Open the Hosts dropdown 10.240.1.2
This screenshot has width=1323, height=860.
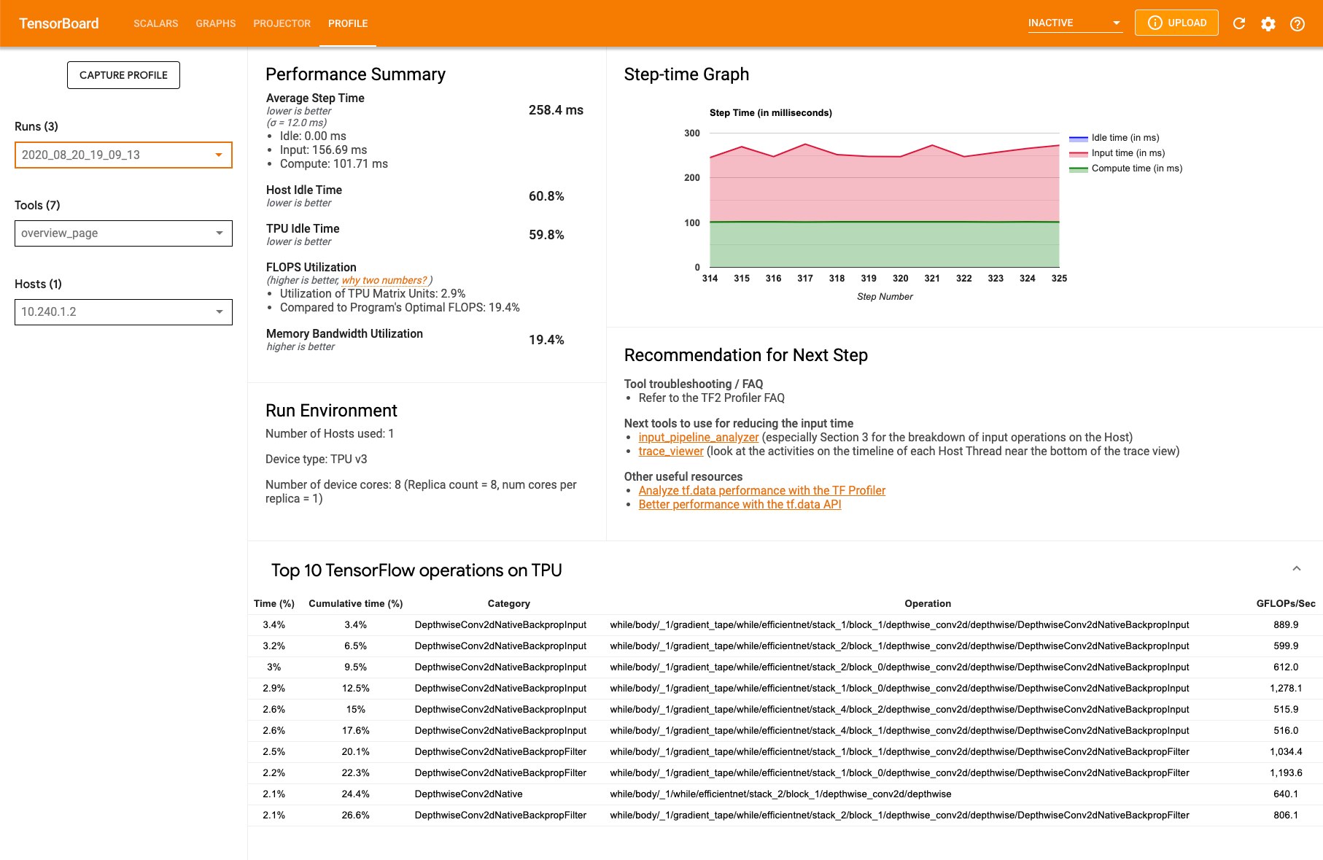tap(123, 312)
